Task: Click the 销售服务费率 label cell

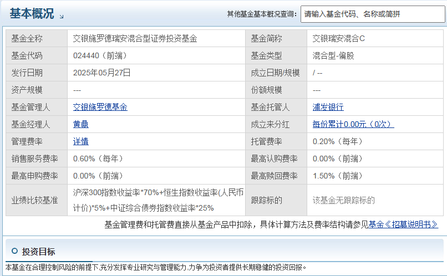Action: pos(37,159)
